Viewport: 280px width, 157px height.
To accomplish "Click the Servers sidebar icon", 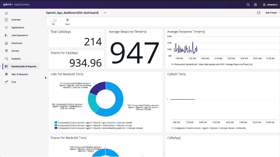I will (7, 51).
